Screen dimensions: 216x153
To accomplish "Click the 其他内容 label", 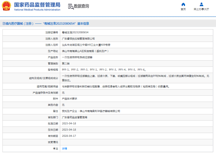I will pyautogui.click(x=53, y=105).
